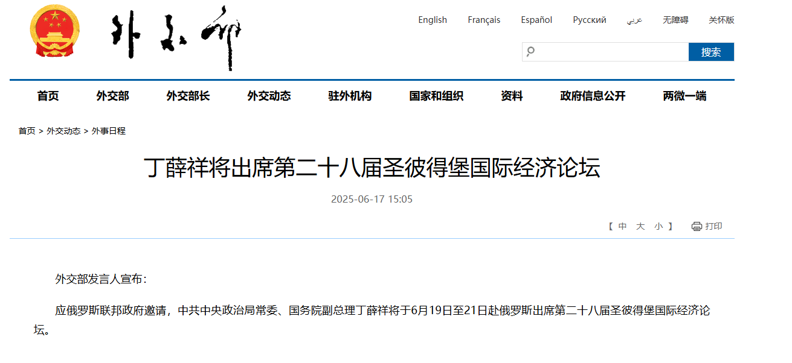
Task: Open the 外交部长 menu
Action: (x=188, y=96)
